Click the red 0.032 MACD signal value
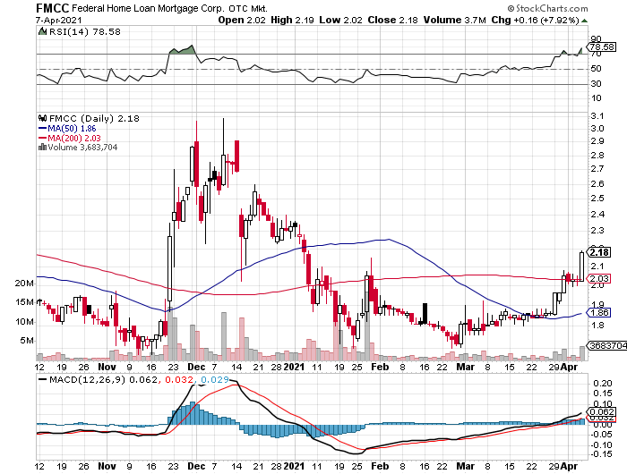Image resolution: width=627 pixels, height=474 pixels. (x=179, y=379)
